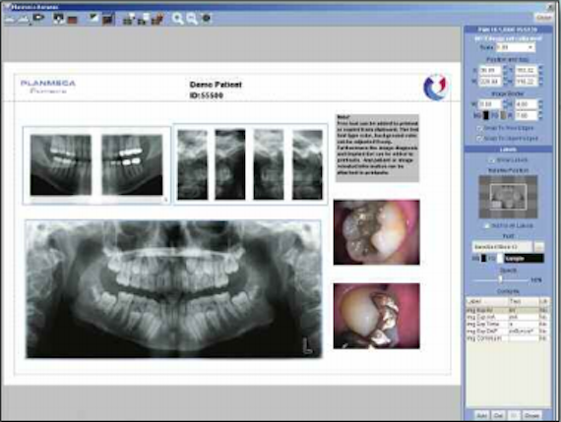
Task: Select the right bitewing X-ray with fillings
Action: click(x=132, y=165)
